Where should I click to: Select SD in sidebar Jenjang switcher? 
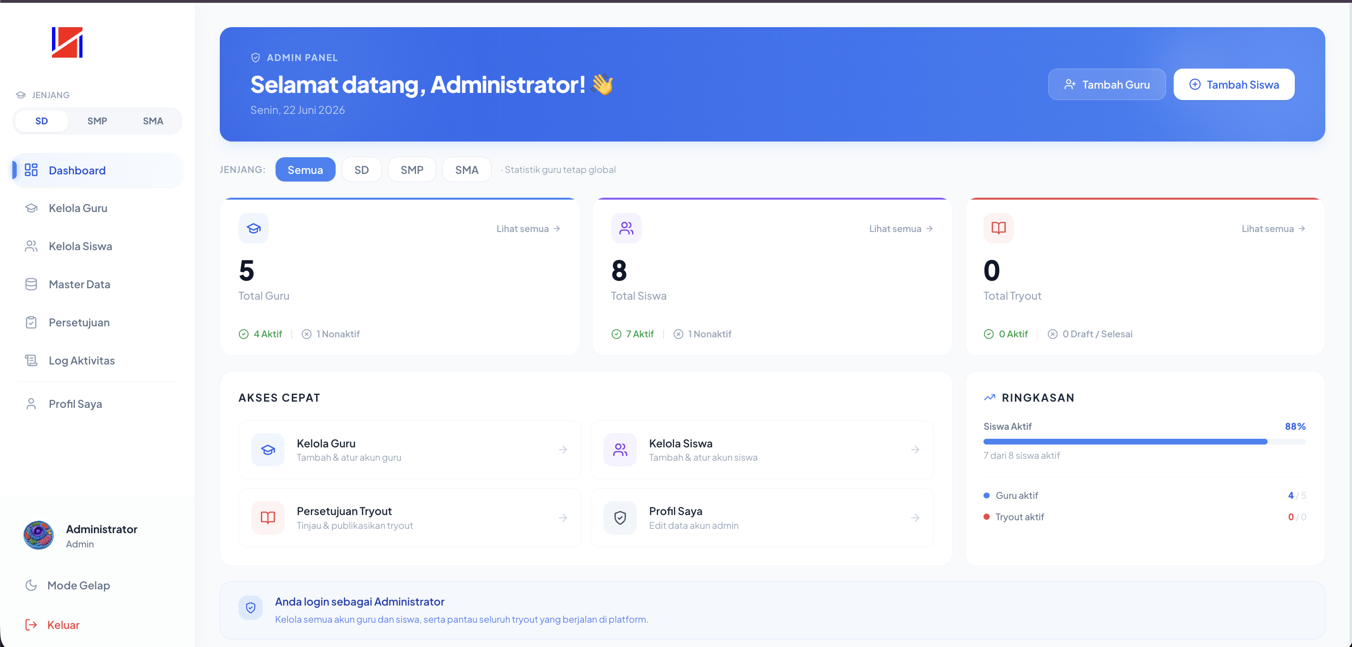point(41,121)
